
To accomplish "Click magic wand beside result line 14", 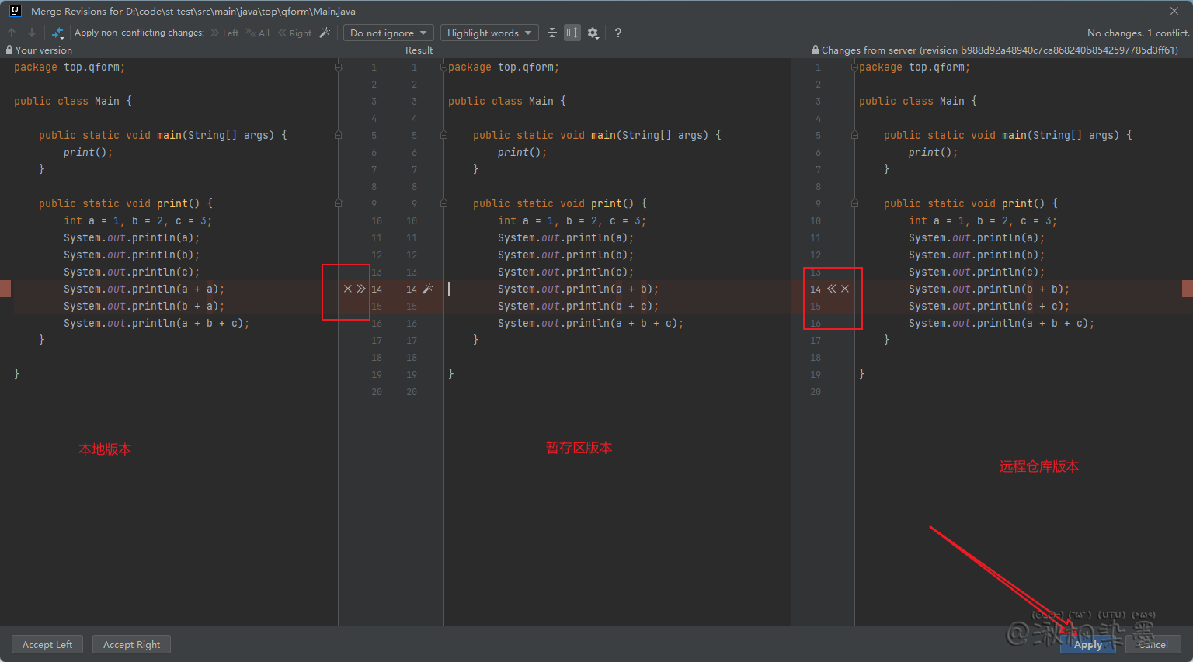I will point(428,289).
